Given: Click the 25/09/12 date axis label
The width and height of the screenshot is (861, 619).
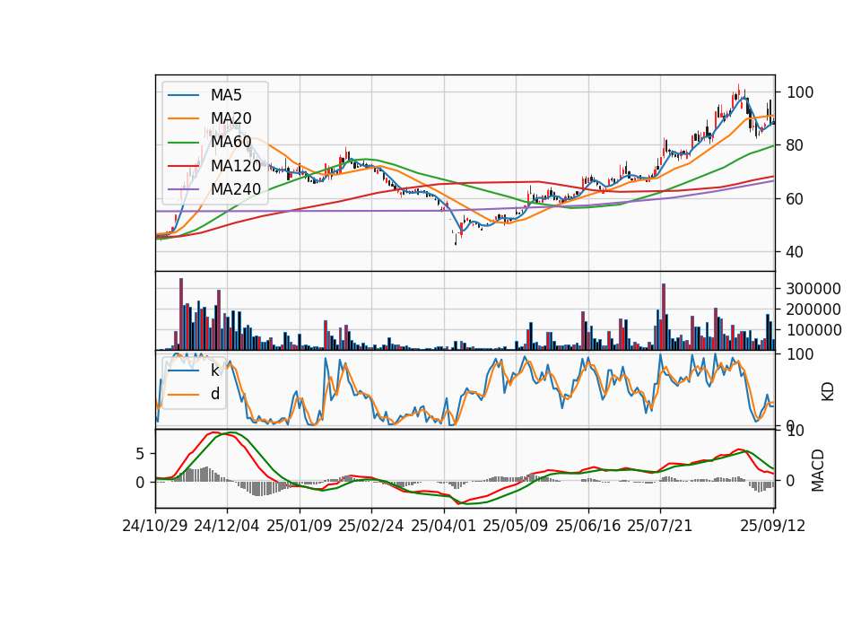Looking at the screenshot, I should coord(773,526).
